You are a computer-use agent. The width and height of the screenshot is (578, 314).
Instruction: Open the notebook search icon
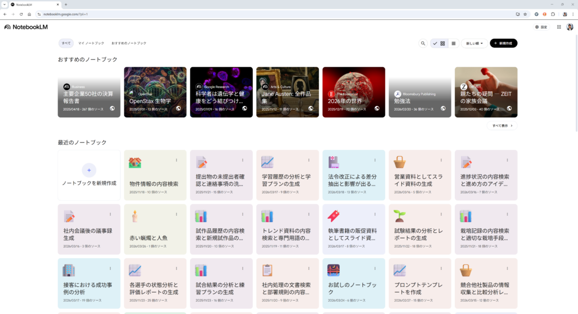423,43
